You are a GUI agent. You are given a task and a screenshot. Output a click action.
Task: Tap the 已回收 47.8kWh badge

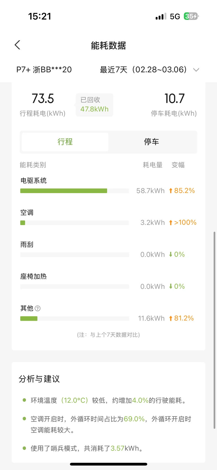pos(94,105)
